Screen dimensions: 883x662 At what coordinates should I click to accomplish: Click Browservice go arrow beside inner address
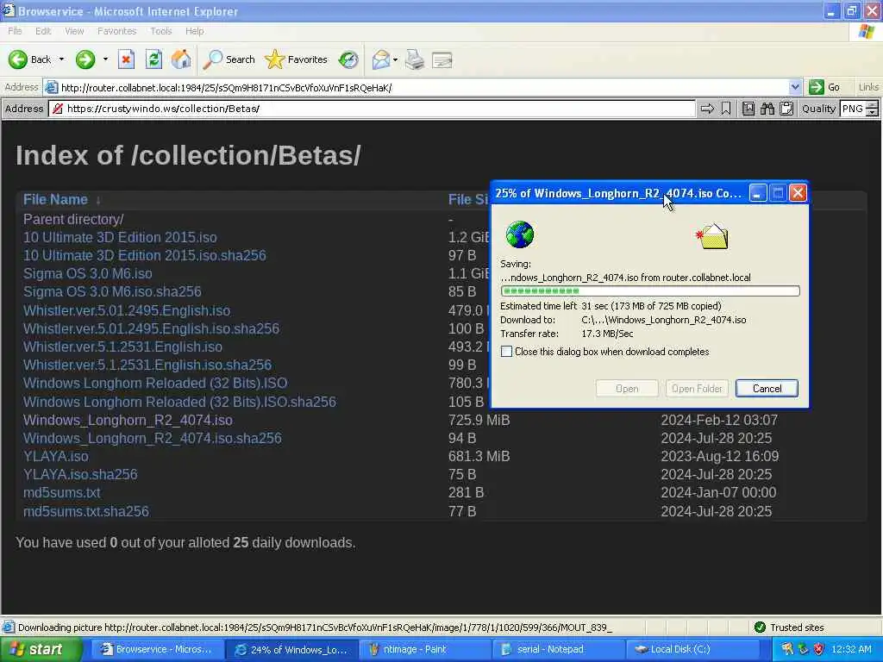707,109
